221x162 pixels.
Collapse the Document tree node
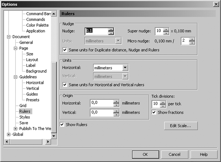(x=9, y=37)
